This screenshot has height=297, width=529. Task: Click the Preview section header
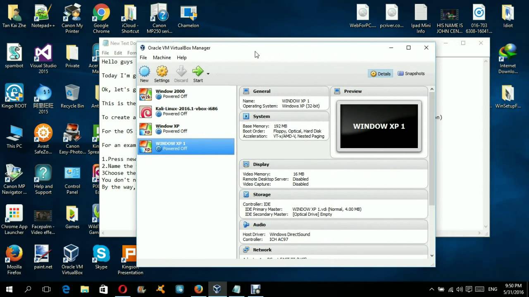point(379,91)
